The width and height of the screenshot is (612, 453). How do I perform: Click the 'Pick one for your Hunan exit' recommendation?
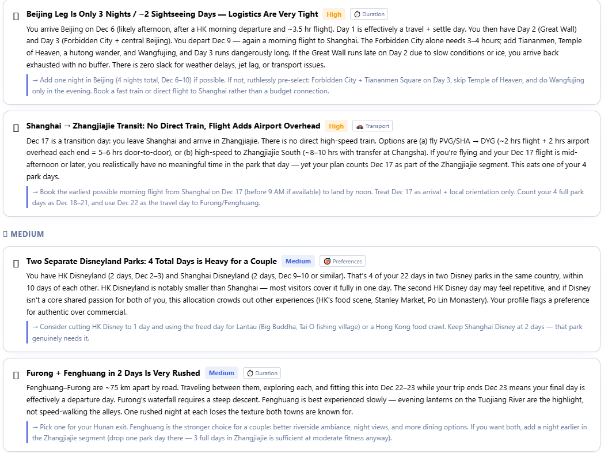click(310, 432)
